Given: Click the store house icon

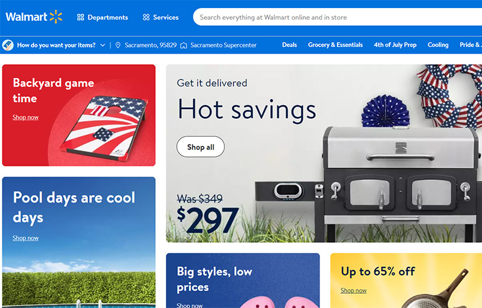Looking at the screenshot, I should 184,46.
